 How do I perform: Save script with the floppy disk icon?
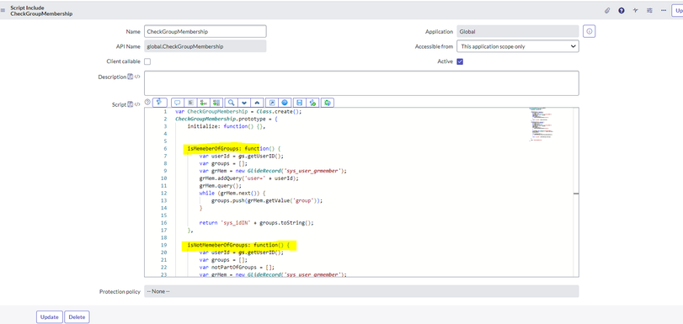[299, 103]
